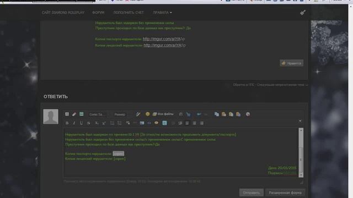Toggle Strikethrough formatting

click(89, 123)
